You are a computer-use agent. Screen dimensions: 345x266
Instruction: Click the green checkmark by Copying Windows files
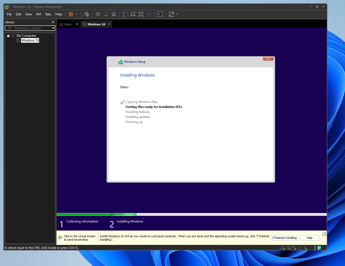point(122,102)
